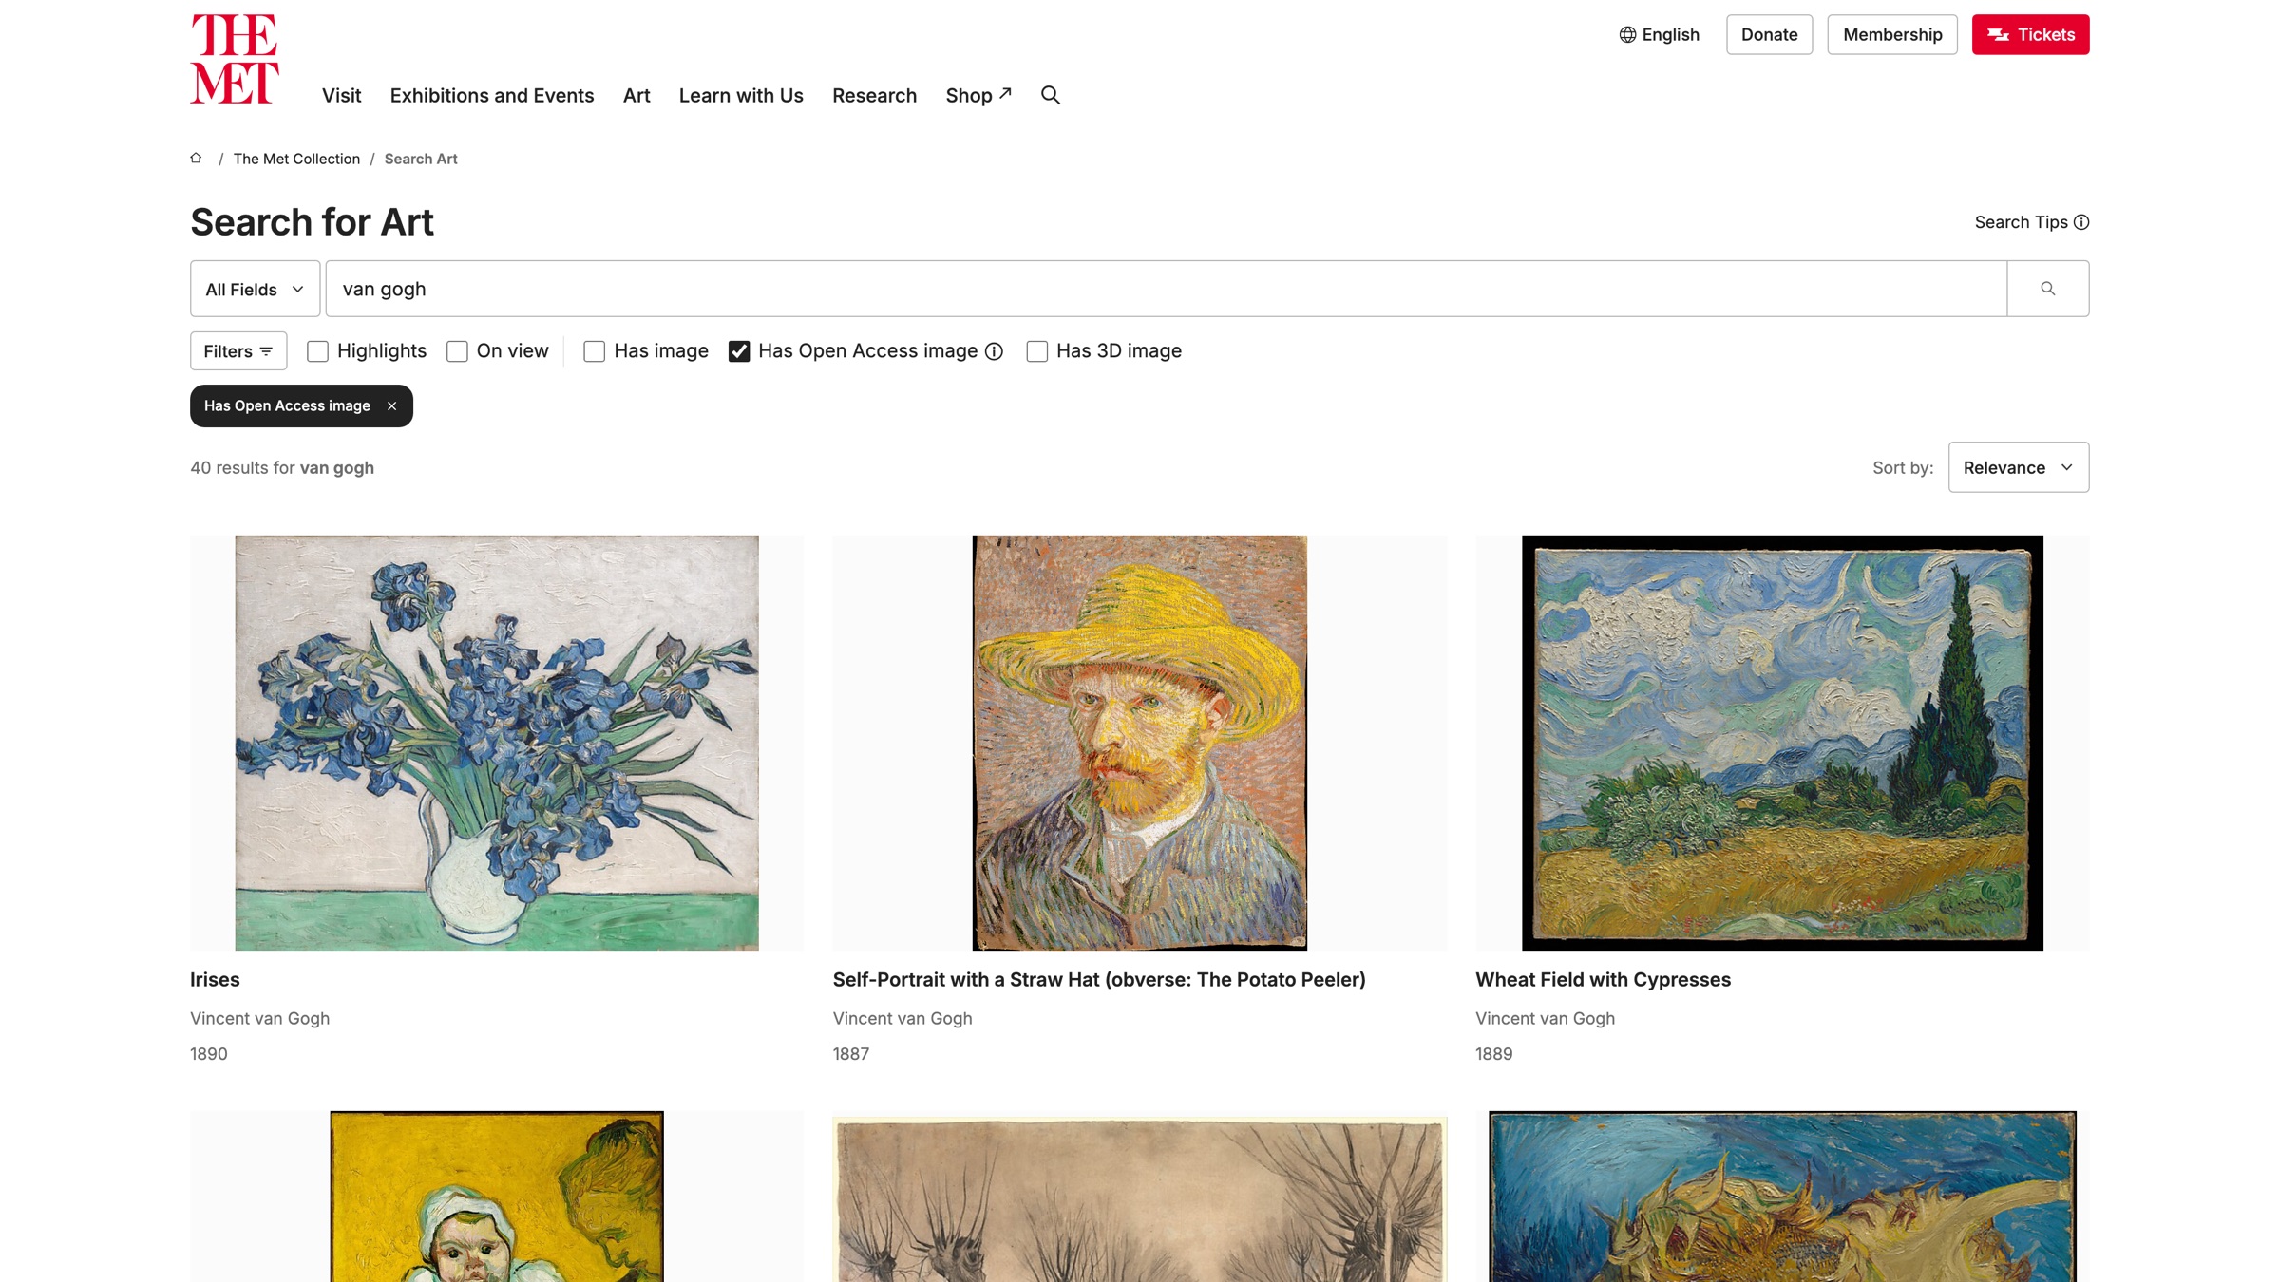2280x1282 pixels.
Task: Click the English language selector
Action: [x=1659, y=35]
